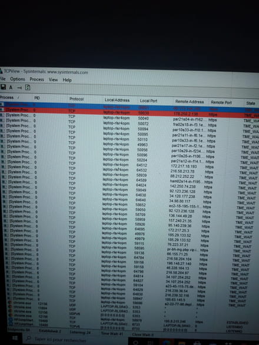Click the Refresh toolbar icon

[28, 88]
